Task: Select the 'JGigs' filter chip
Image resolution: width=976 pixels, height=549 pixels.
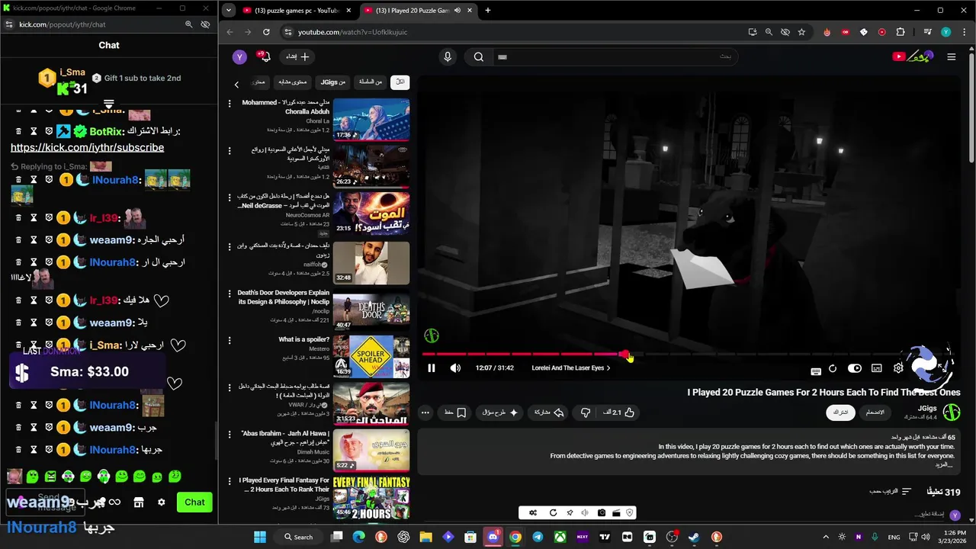Action: [x=333, y=82]
